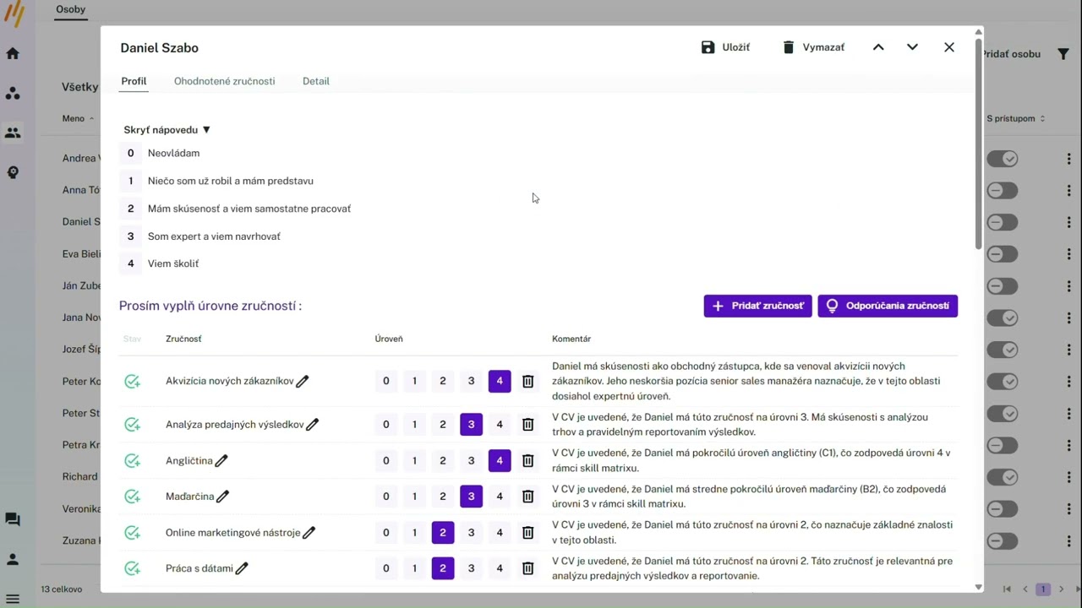Image resolution: width=1082 pixels, height=608 pixels.
Task: Toggle access switch in first person row
Action: (1003, 159)
